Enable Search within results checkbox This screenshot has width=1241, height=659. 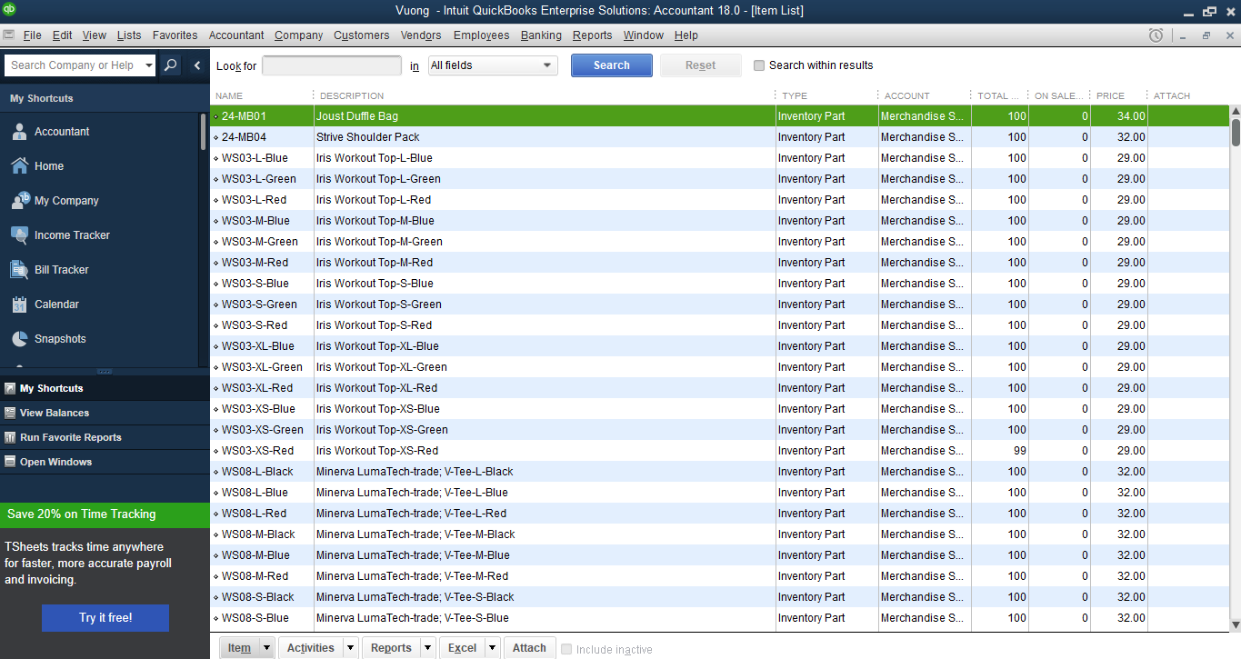click(x=760, y=65)
